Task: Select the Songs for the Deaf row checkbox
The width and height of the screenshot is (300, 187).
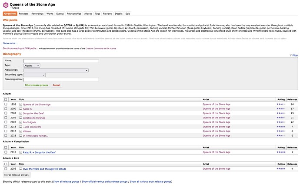Action: click(6, 113)
